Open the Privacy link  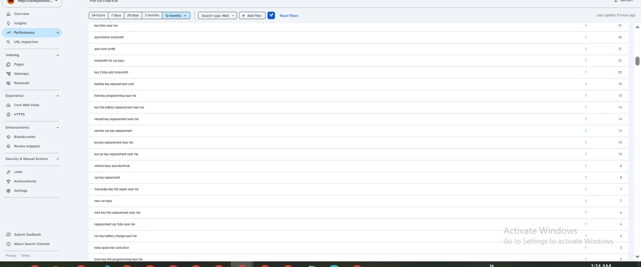(11, 256)
